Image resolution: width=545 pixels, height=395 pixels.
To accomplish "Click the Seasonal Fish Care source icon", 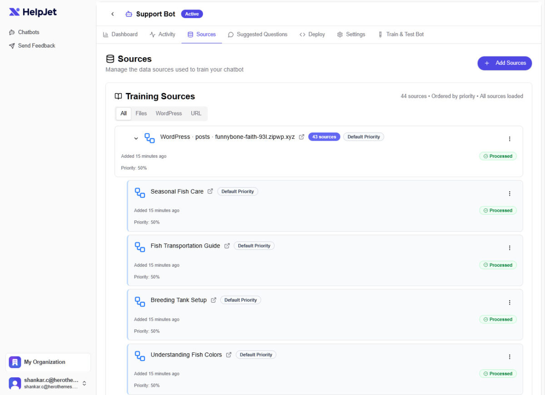I will click(140, 192).
